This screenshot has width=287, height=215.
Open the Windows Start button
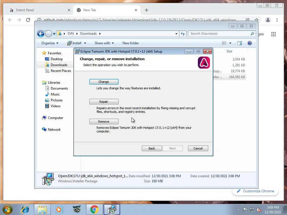click(7, 209)
